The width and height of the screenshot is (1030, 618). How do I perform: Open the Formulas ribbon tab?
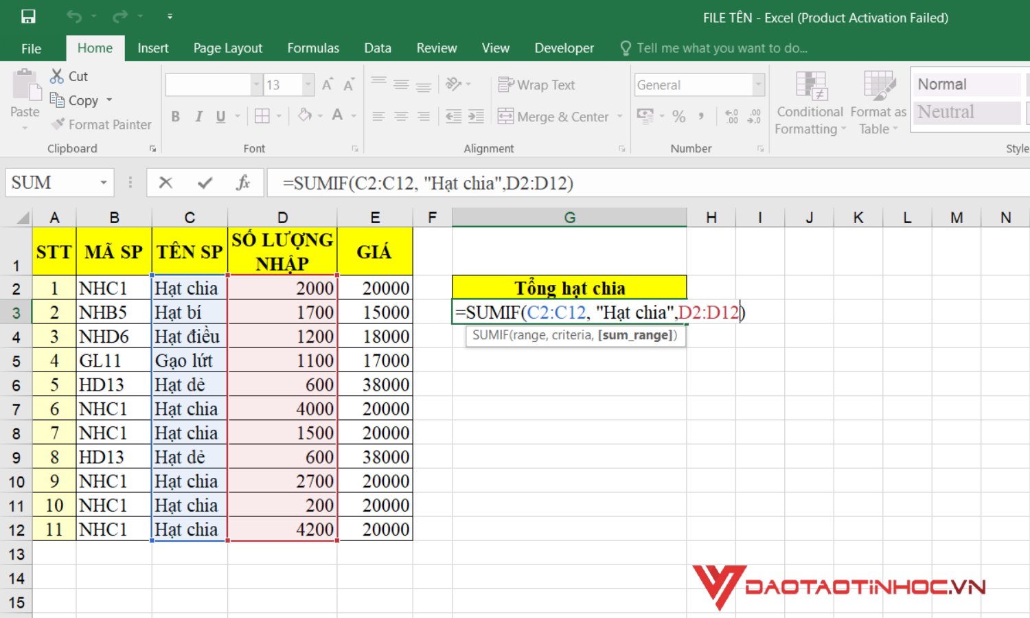[x=313, y=48]
